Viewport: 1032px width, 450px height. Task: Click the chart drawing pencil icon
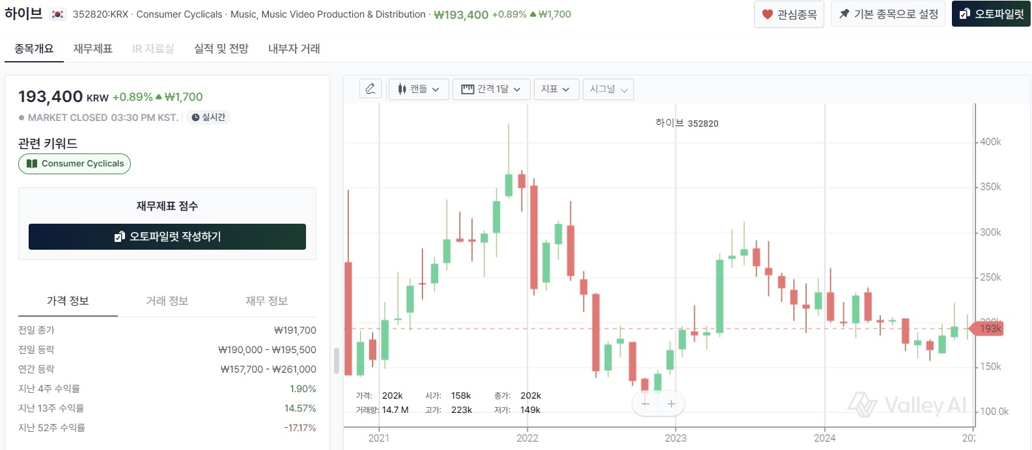click(370, 89)
